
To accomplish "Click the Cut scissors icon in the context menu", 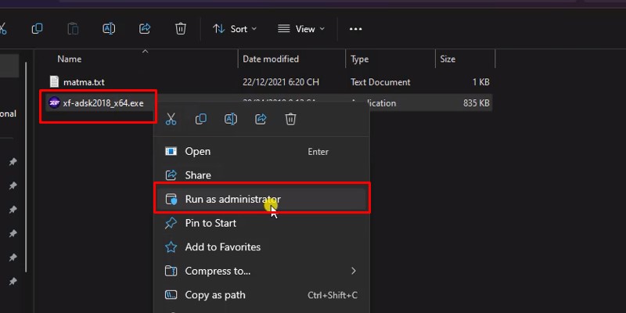I will [171, 119].
